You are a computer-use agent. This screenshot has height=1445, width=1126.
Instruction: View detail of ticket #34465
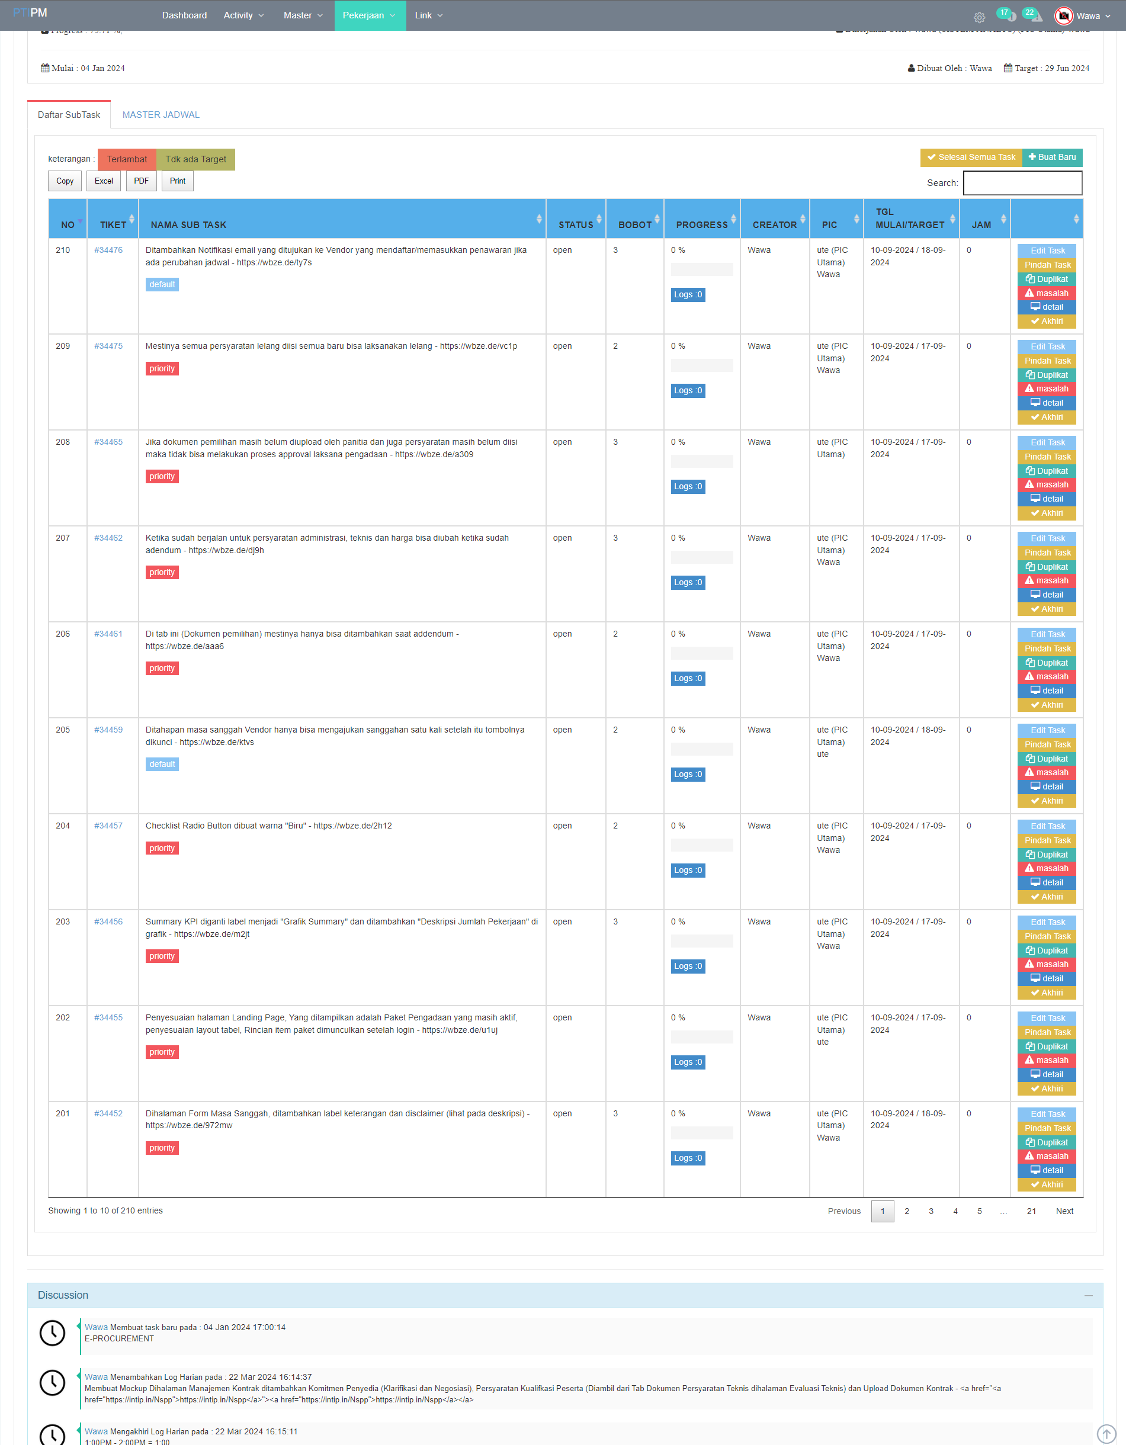coord(1047,499)
